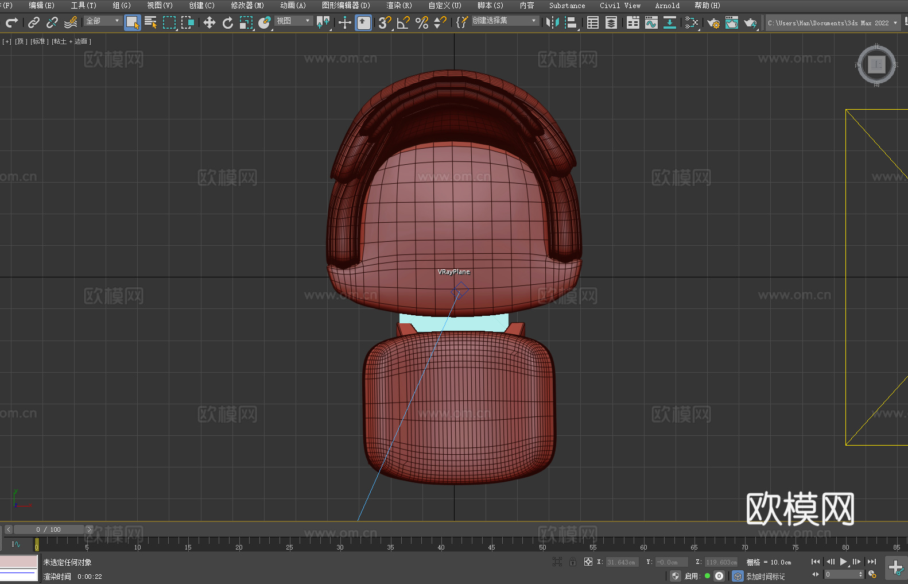This screenshot has height=584, width=908.
Task: Click the time slider 0 / 100 thumb
Action: coord(49,529)
